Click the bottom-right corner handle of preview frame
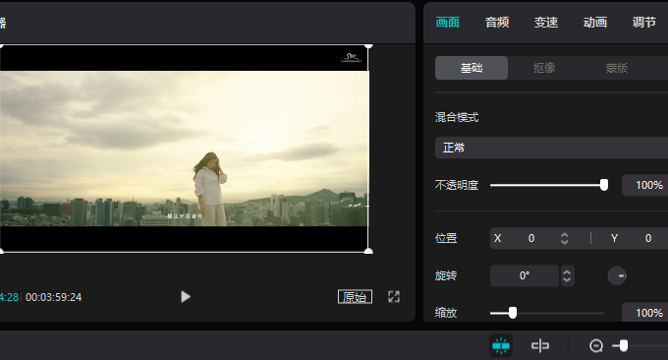The image size is (668, 360). pyautogui.click(x=368, y=251)
